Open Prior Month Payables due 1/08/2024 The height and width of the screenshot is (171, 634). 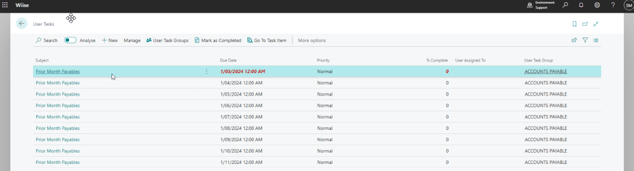pos(58,128)
